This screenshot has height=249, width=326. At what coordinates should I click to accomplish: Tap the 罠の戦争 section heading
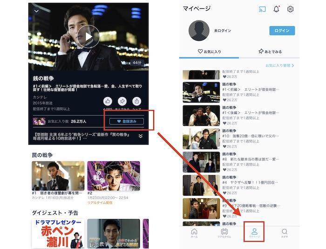point(42,155)
